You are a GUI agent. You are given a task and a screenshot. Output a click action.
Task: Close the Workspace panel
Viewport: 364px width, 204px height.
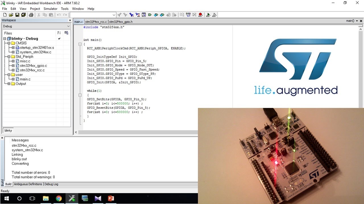pos(70,20)
